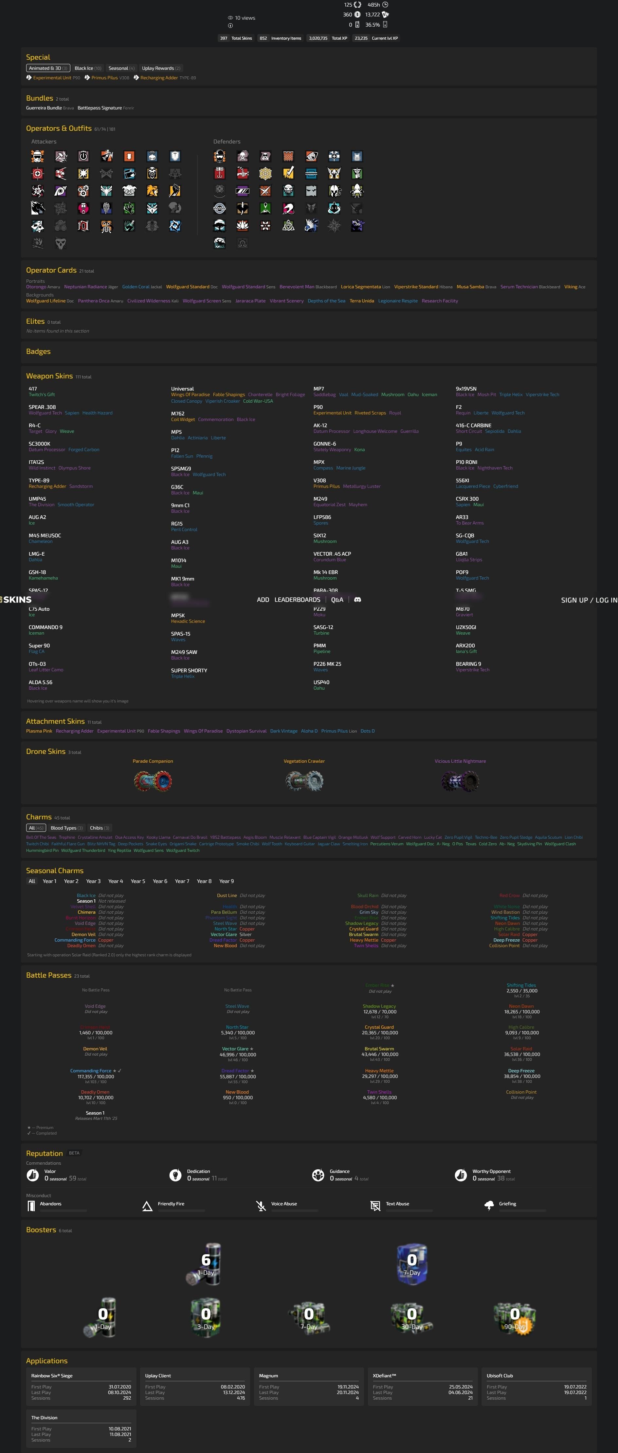Click the Thermite orange attacker icon
The width and height of the screenshot is (618, 1453).
(129, 156)
